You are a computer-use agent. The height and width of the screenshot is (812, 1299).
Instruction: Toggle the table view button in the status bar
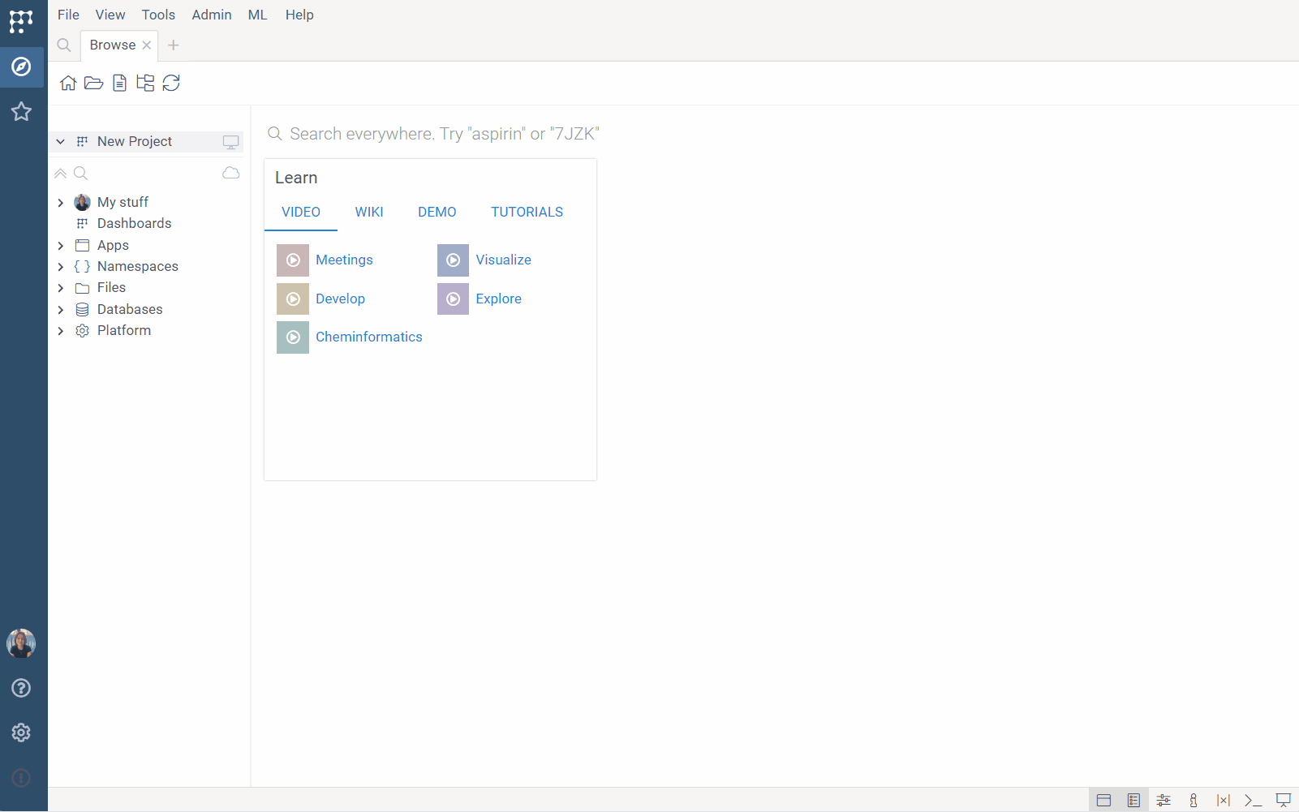tap(1103, 801)
